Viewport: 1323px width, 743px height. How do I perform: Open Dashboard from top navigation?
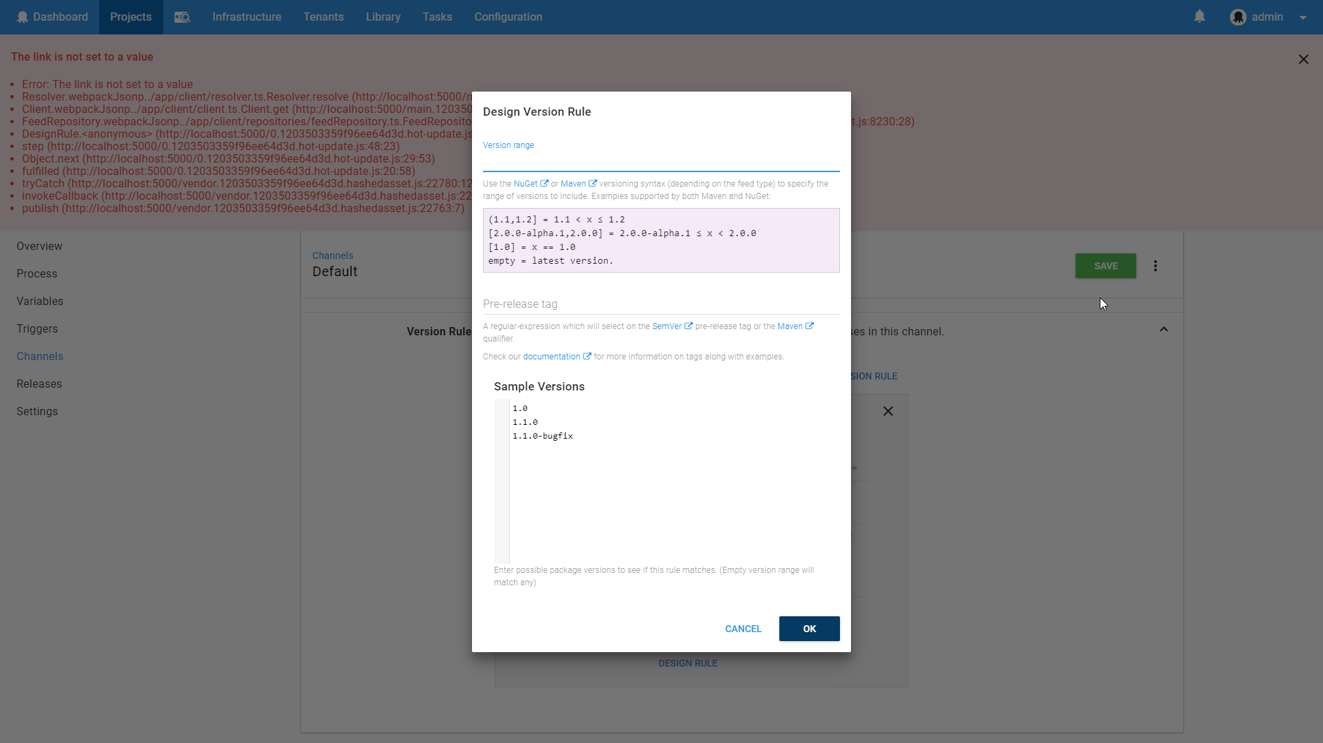pyautogui.click(x=52, y=17)
